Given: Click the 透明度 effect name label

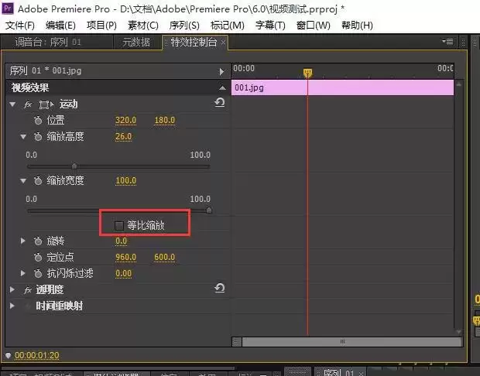Looking at the screenshot, I should [x=50, y=289].
